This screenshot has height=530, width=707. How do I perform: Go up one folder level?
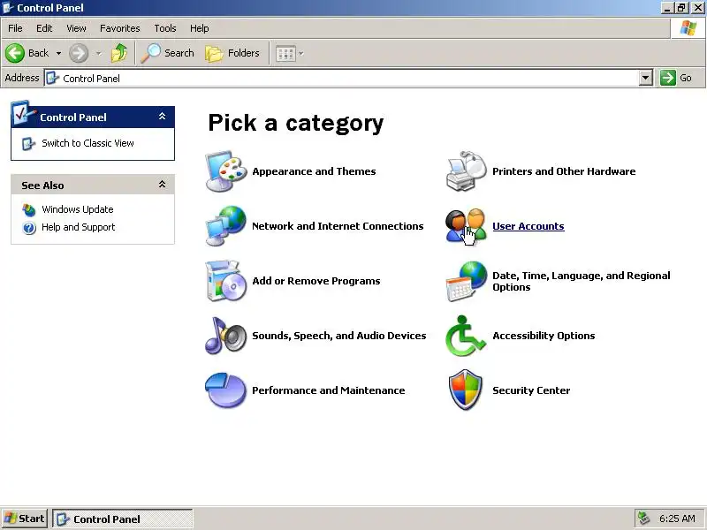point(119,53)
